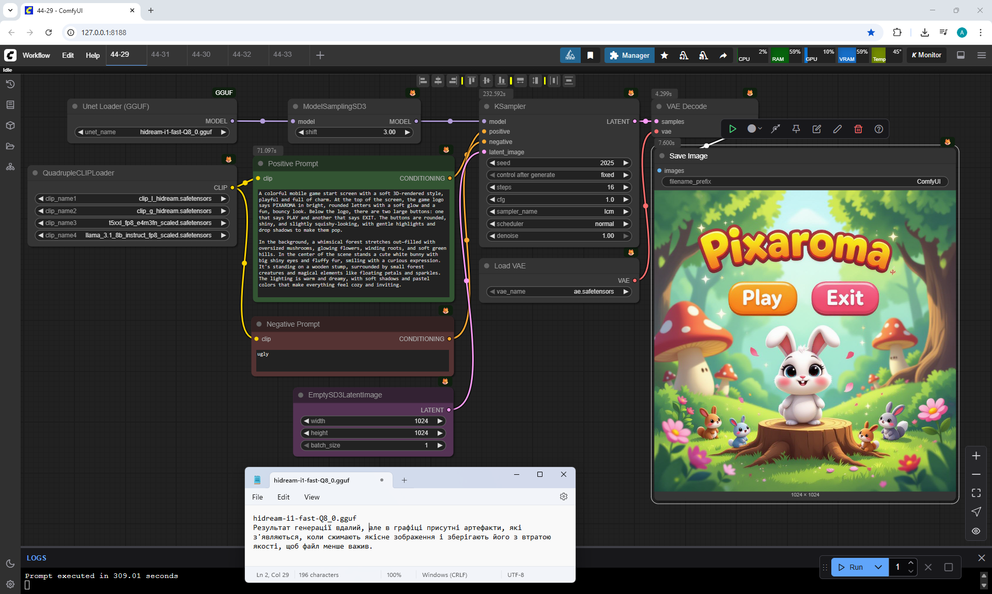Open node color picker dropdown
This screenshot has width=992, height=594.
[754, 129]
